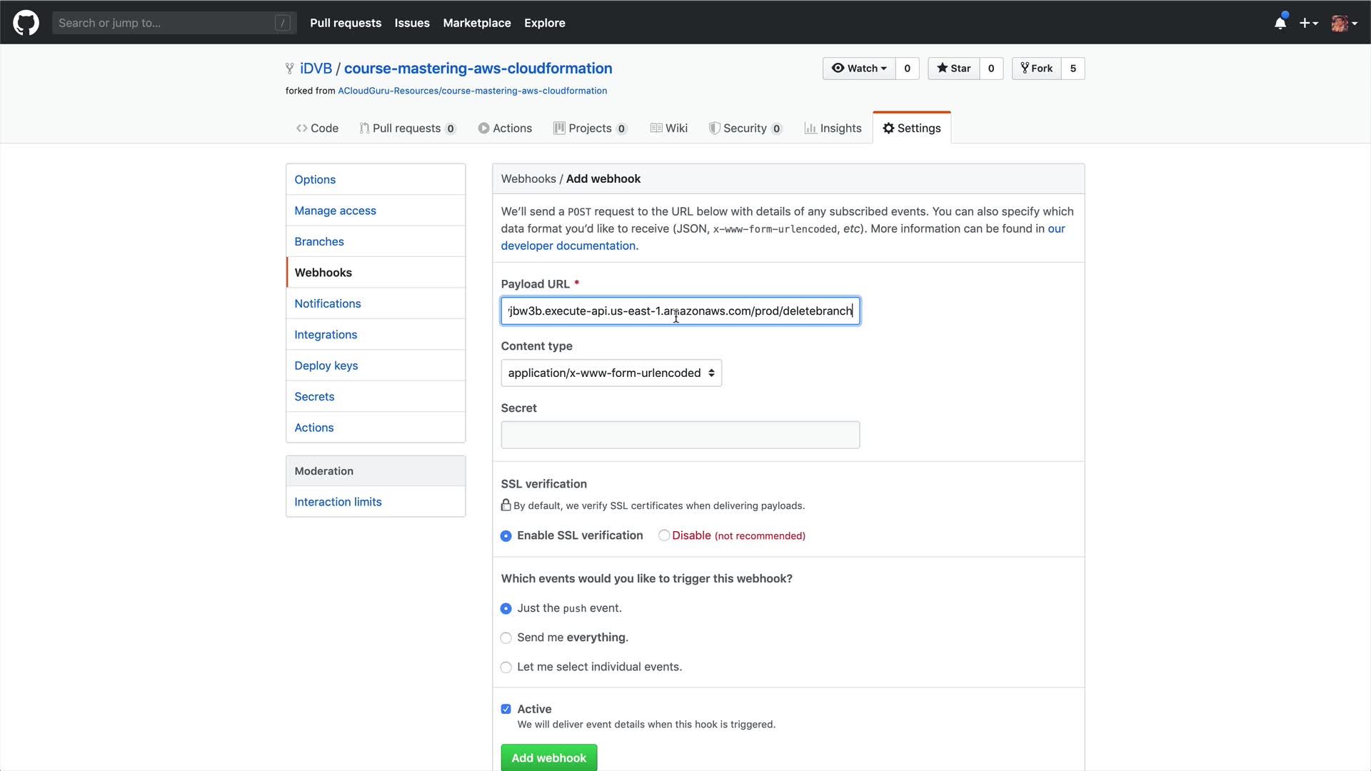Click into the Secret field

(x=680, y=435)
